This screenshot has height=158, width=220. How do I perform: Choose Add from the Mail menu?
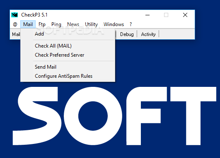(x=68, y=34)
